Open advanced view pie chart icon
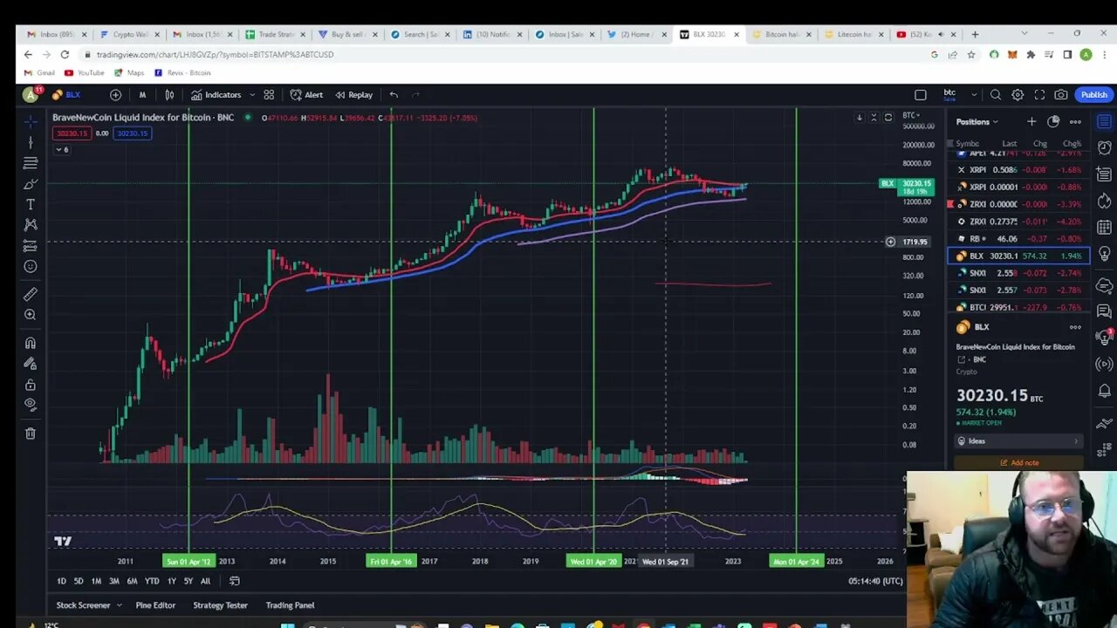 pyautogui.click(x=1053, y=122)
